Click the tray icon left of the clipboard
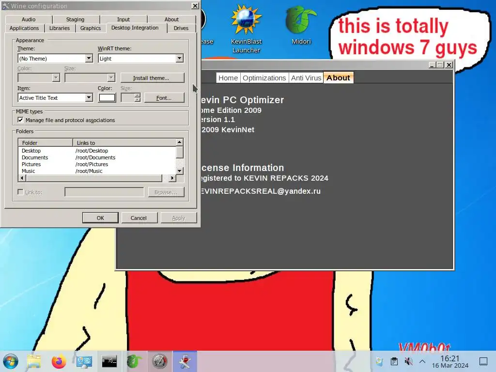This screenshot has height=372, width=496. 380,361
